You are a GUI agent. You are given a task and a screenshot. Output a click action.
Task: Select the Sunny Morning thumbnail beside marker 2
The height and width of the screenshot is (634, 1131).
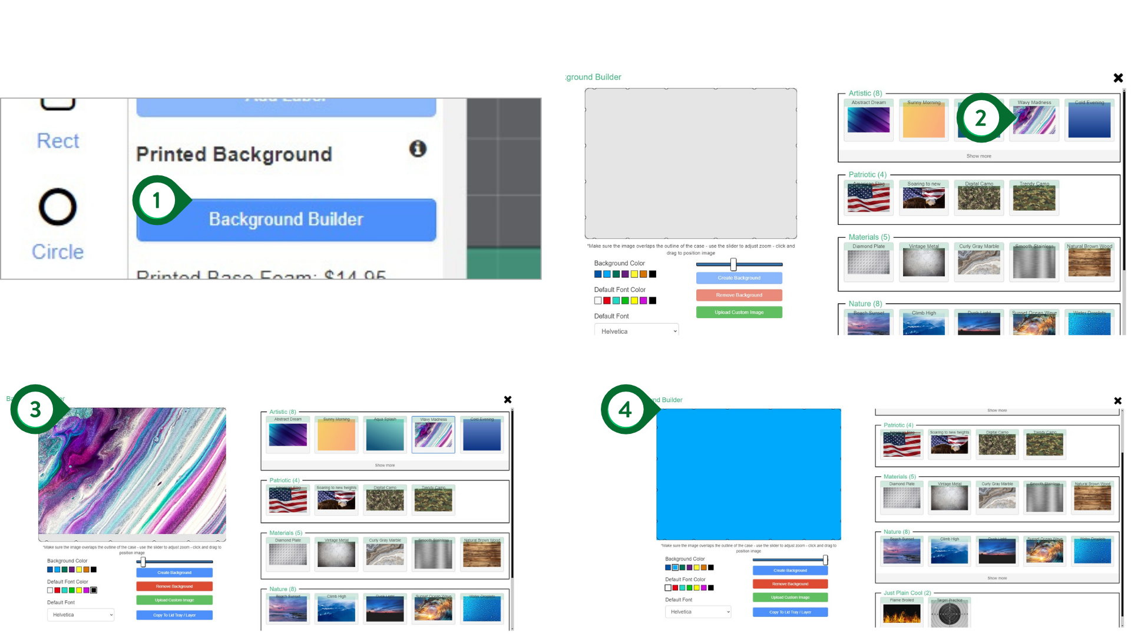924,120
